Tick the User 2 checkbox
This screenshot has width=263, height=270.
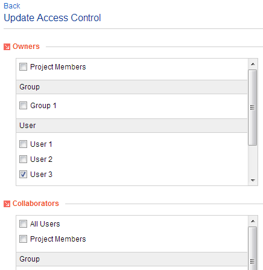[x=23, y=159]
